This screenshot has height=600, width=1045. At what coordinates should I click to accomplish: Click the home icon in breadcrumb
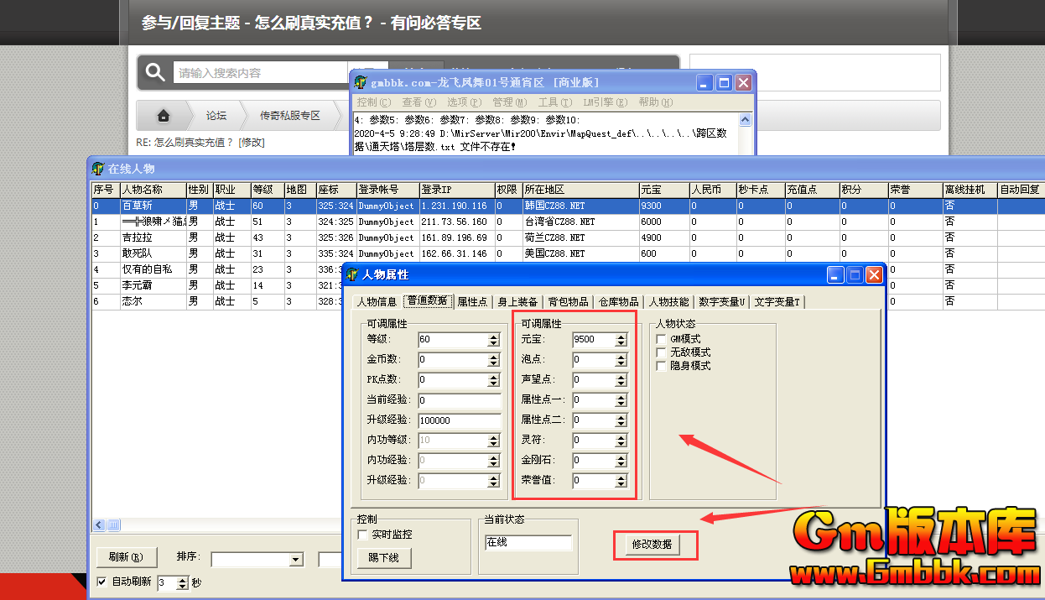tap(164, 116)
